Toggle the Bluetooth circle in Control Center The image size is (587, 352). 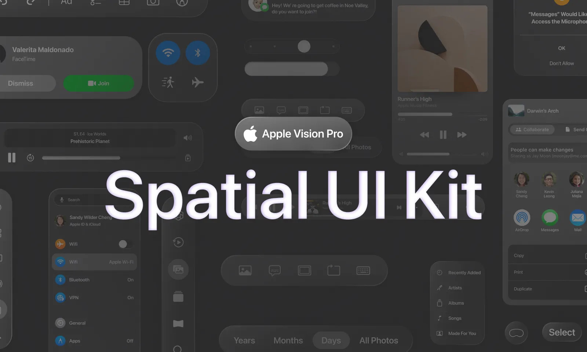(x=198, y=52)
